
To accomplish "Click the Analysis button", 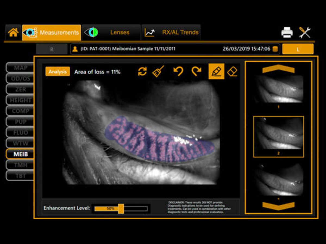I will pos(58,72).
